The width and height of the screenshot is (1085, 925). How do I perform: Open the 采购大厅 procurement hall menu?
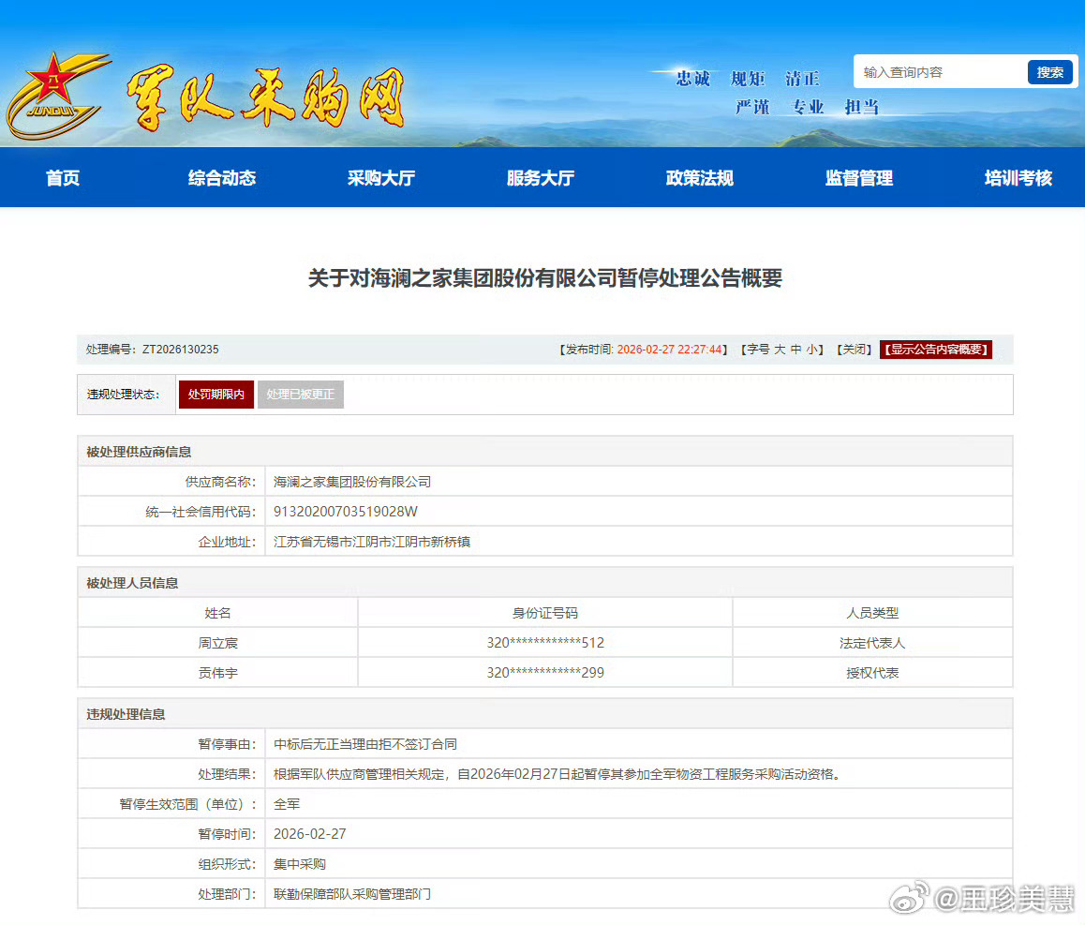tap(380, 177)
